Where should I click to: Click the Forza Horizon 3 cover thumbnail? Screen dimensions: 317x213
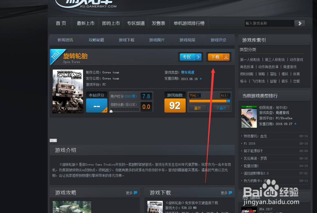click(249, 117)
